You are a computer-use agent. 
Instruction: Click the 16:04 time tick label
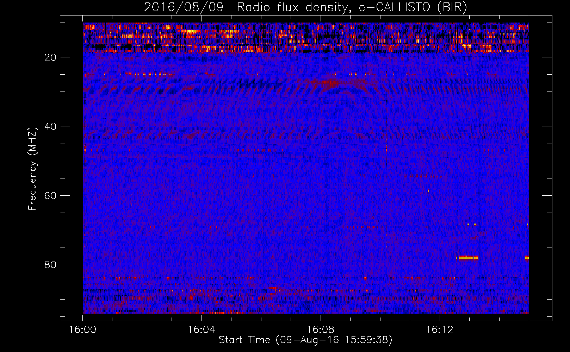[202, 330]
